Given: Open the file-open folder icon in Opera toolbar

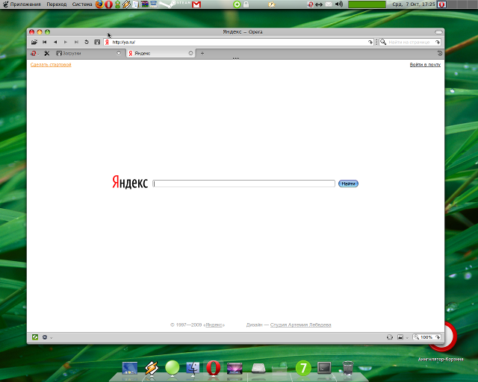Looking at the screenshot, I should [34, 42].
